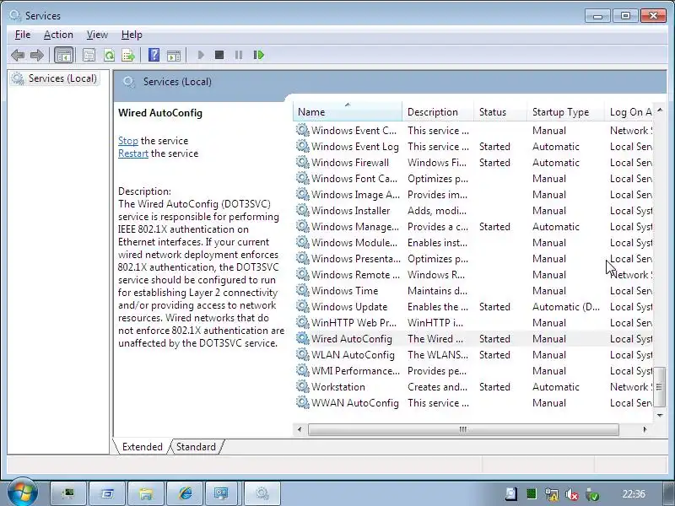Click the Start Service play button
The width and height of the screenshot is (675, 506).
(x=201, y=55)
